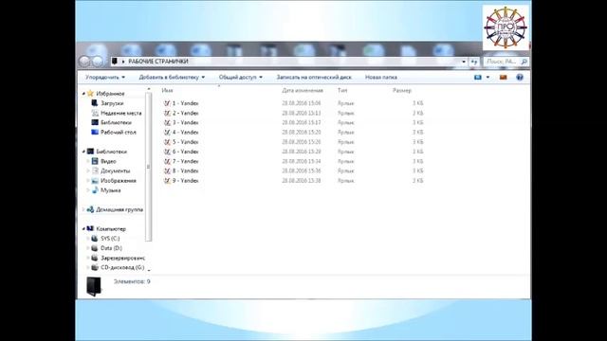Expand the Домашняя группа arrow
Screen dimensions: 607x341
point(83,209)
